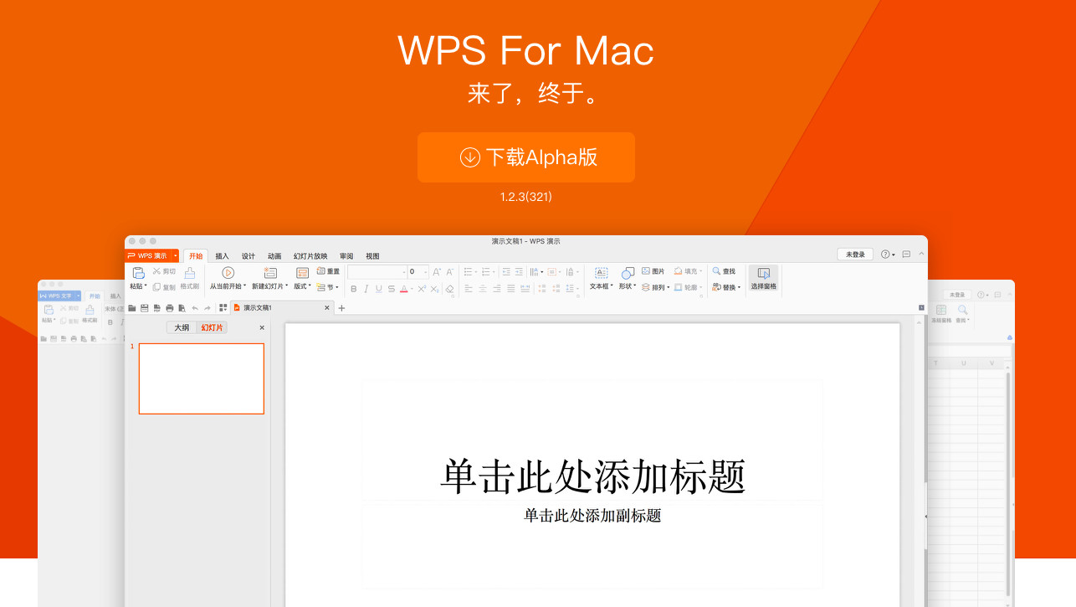Click the open folder icon in quick toolbar

pos(132,308)
